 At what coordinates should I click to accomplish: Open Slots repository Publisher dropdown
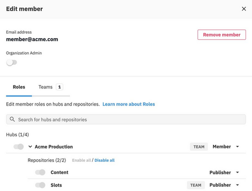click(x=224, y=185)
